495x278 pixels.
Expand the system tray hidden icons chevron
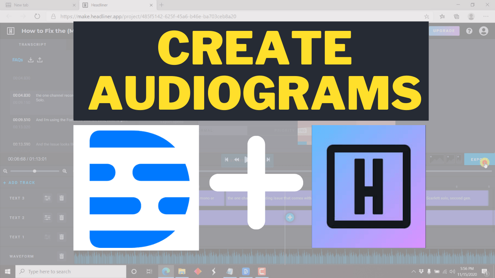(414, 271)
